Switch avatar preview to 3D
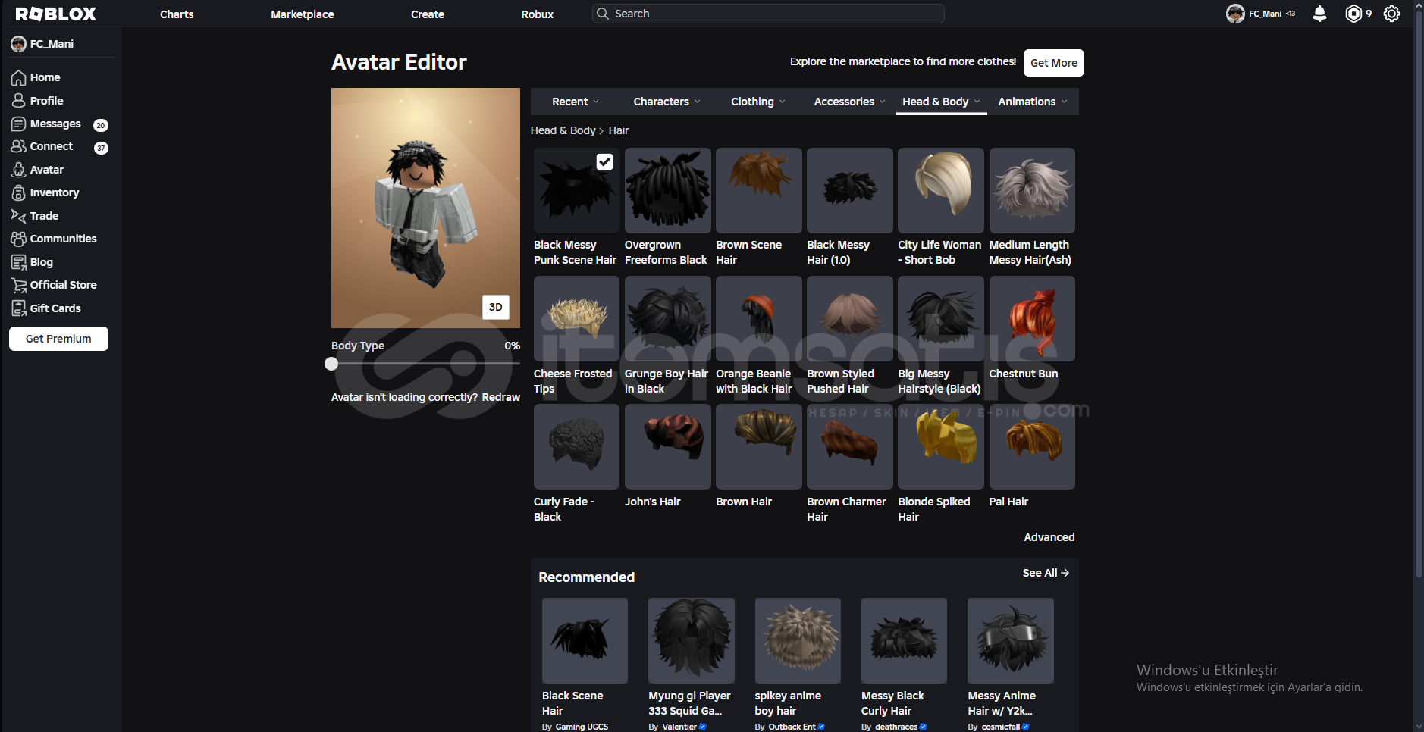The image size is (1424, 732). 496,307
